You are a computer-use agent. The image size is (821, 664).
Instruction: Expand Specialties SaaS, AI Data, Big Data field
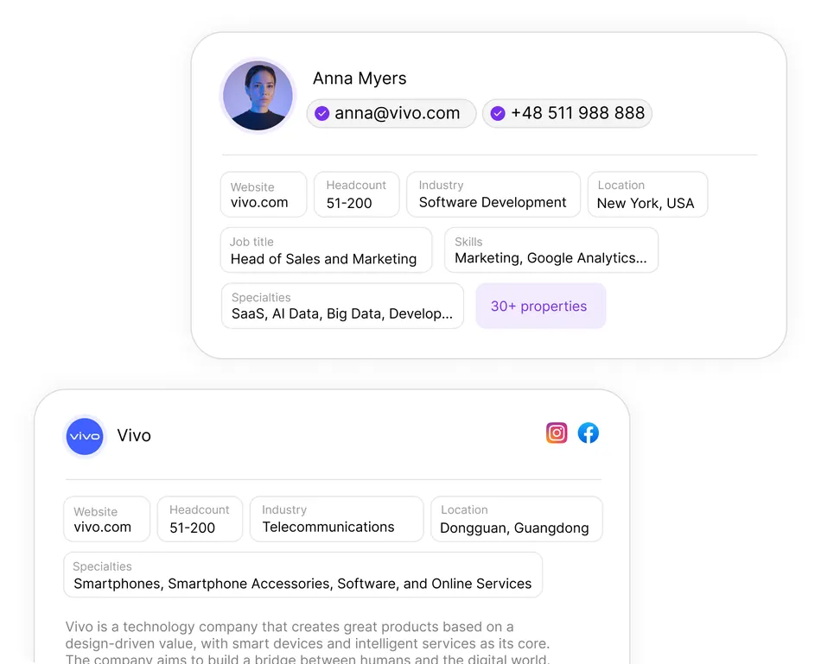(342, 307)
